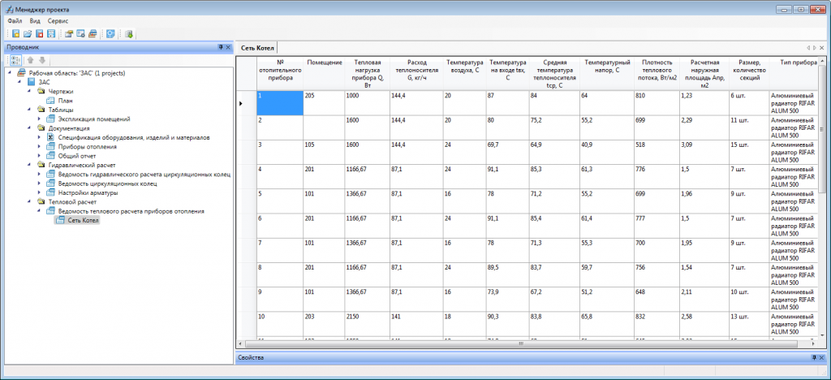This screenshot has width=831, height=380.
Task: Open the Сервис menu
Action: coord(58,21)
